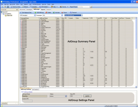Click the Help toolbar icon
The image size is (138, 107).
pyautogui.click(x=53, y=7)
